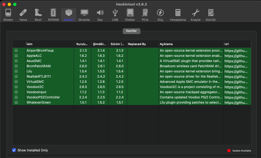Sort the table by İsim column
This screenshot has height=158, width=261.
49,44
